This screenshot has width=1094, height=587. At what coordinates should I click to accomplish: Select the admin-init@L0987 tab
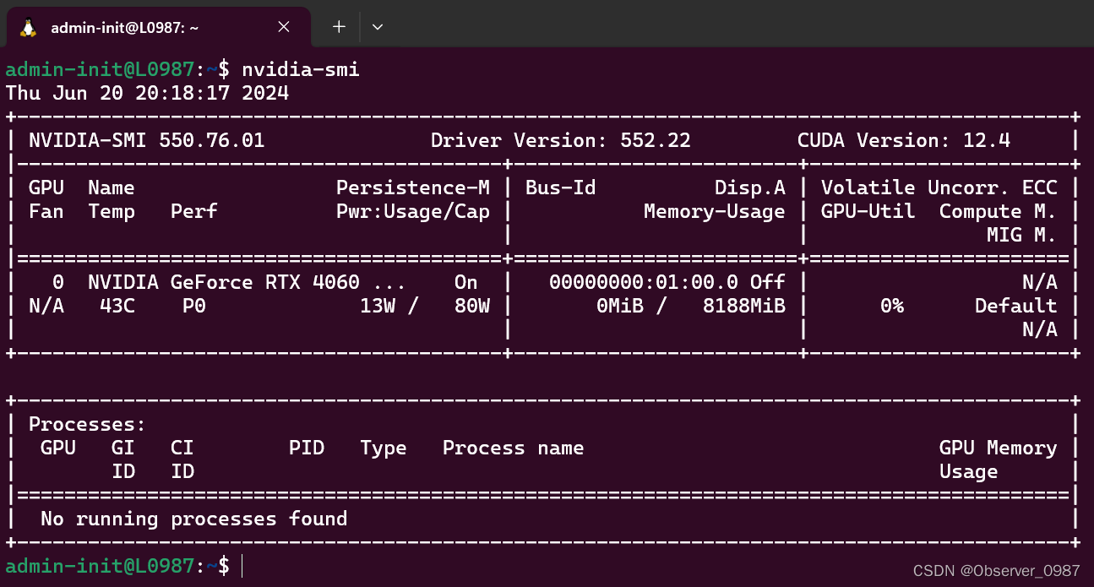(x=123, y=26)
